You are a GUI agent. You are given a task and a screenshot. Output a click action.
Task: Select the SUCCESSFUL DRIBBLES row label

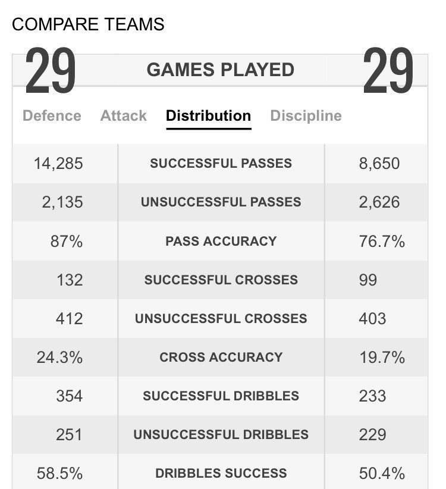click(221, 396)
